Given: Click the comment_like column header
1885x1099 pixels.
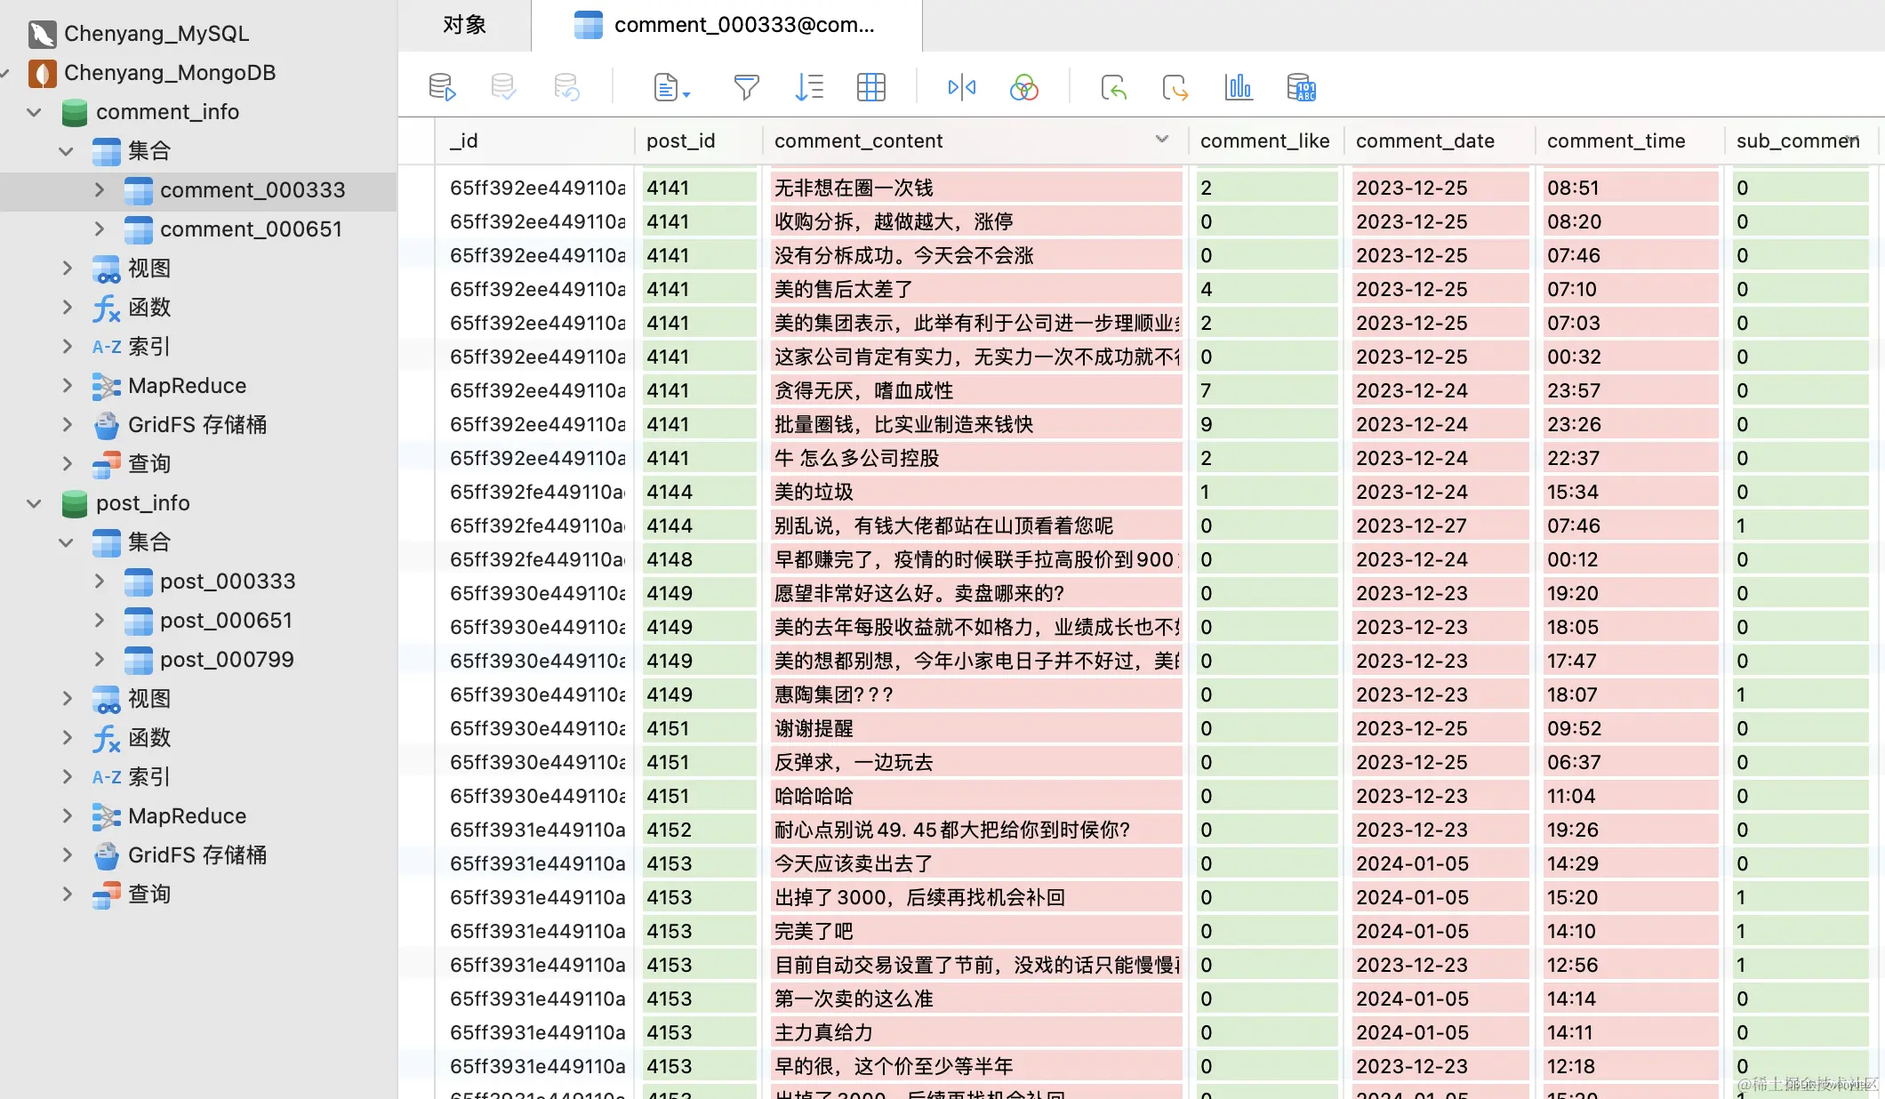Looking at the screenshot, I should [x=1265, y=140].
